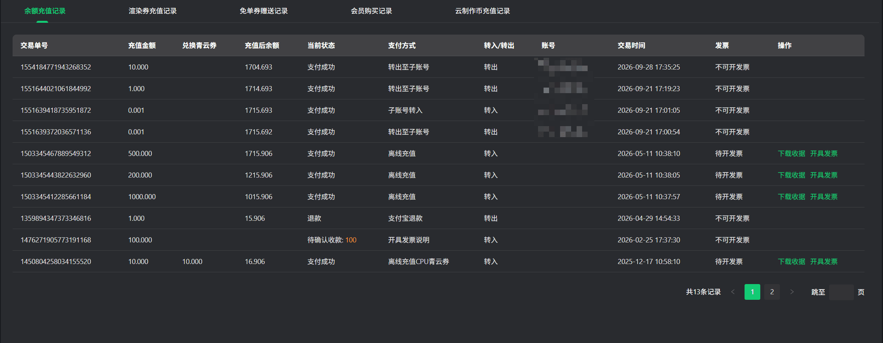Download receipt for the 2025-12-17 transaction

click(x=791, y=262)
